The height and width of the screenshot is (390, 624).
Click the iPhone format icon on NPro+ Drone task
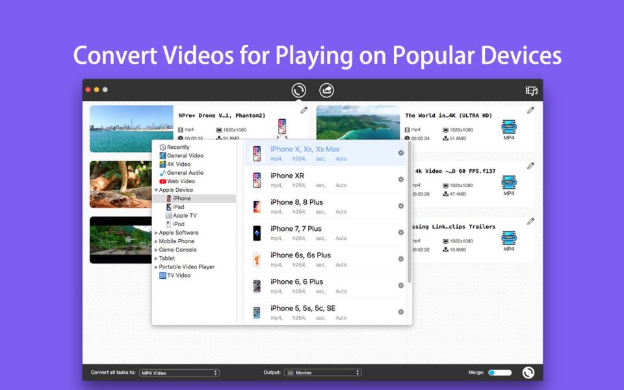click(x=282, y=127)
